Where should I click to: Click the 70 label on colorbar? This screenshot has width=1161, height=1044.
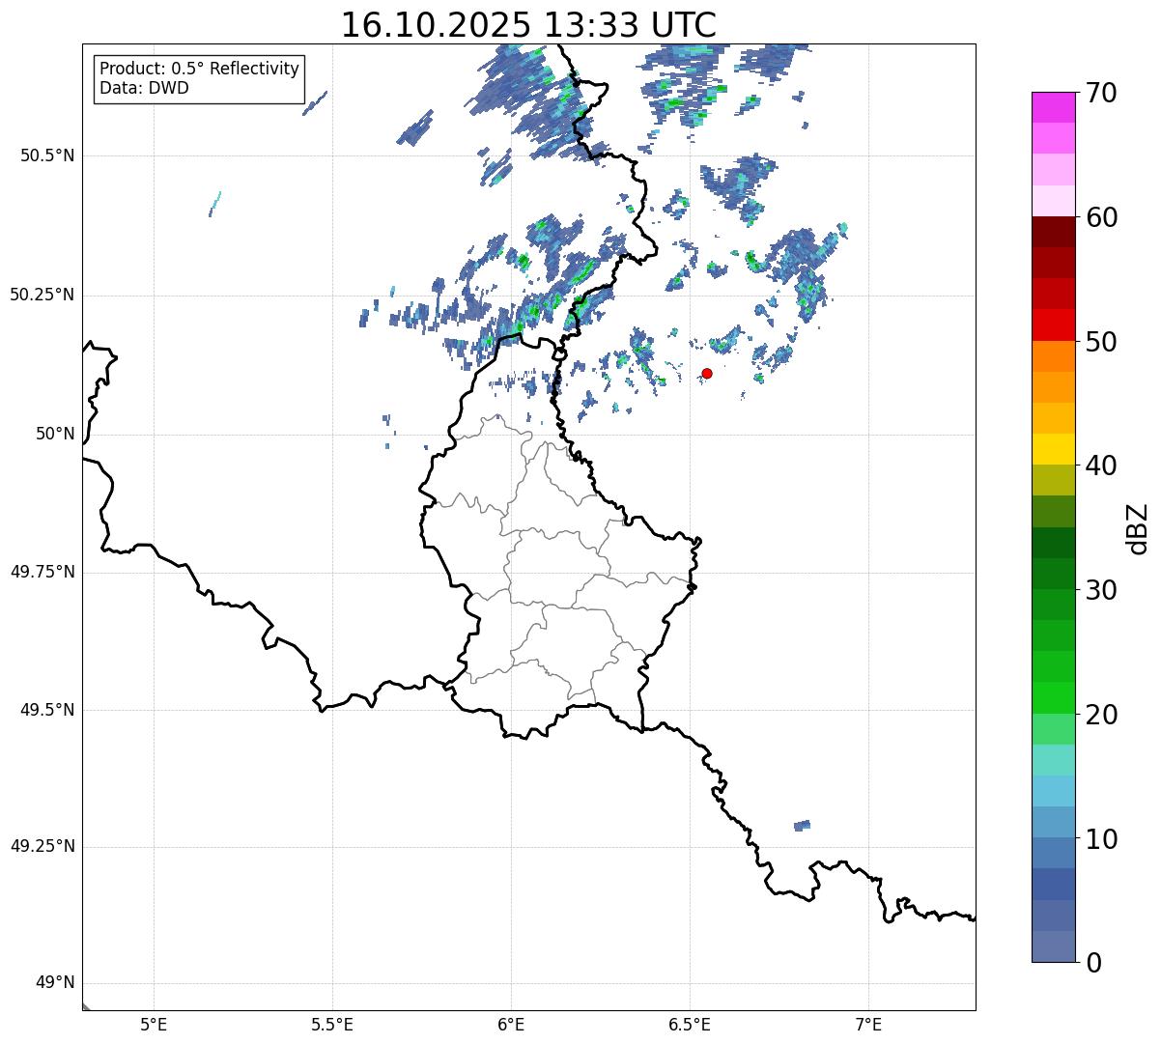point(1101,93)
